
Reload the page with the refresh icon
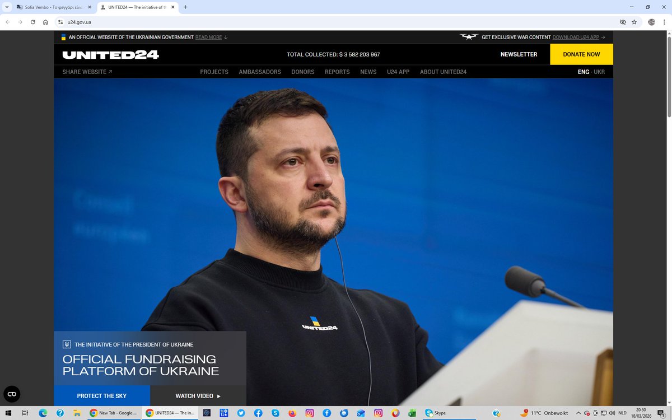pyautogui.click(x=33, y=22)
